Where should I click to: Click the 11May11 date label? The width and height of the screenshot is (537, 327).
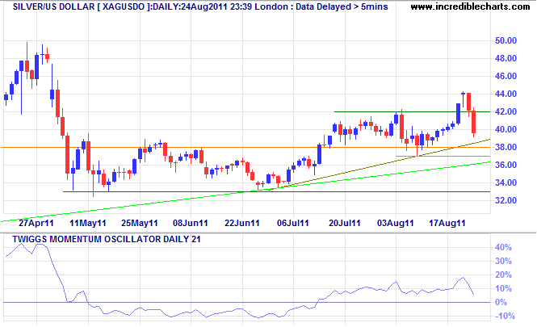click(88, 224)
